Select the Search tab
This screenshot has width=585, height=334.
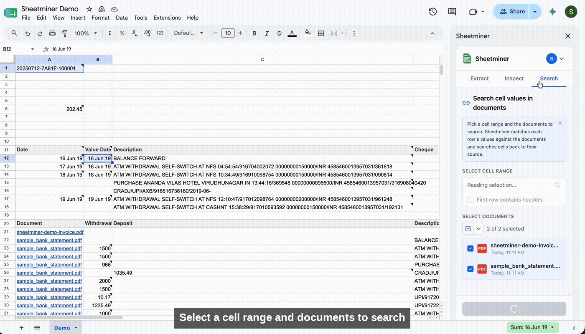tap(549, 78)
